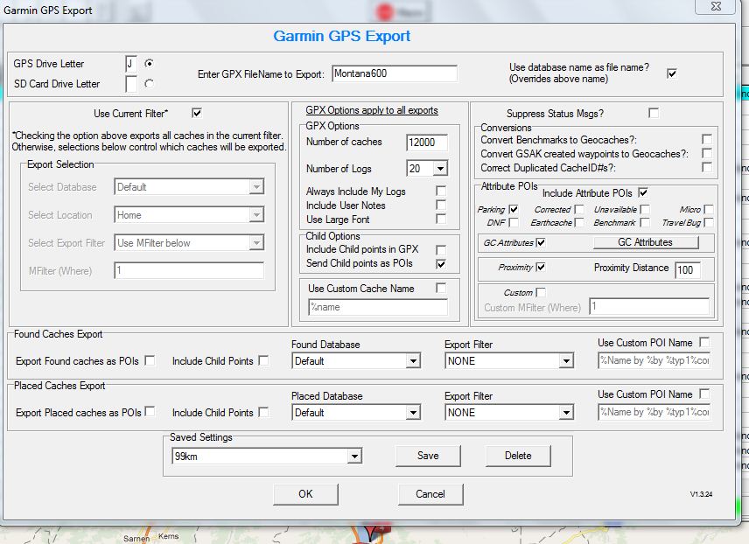Toggle the Parking attribute checkbox
Screen dimensions: 749x544
pyautogui.click(x=514, y=209)
